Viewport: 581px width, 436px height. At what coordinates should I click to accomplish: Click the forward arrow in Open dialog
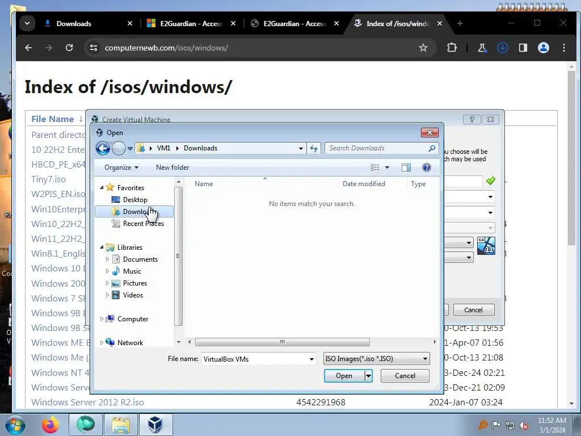click(119, 148)
